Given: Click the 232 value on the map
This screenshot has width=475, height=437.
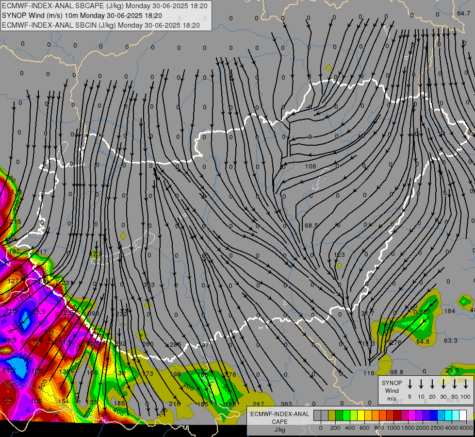Looking at the screenshot, I should 121,314.
